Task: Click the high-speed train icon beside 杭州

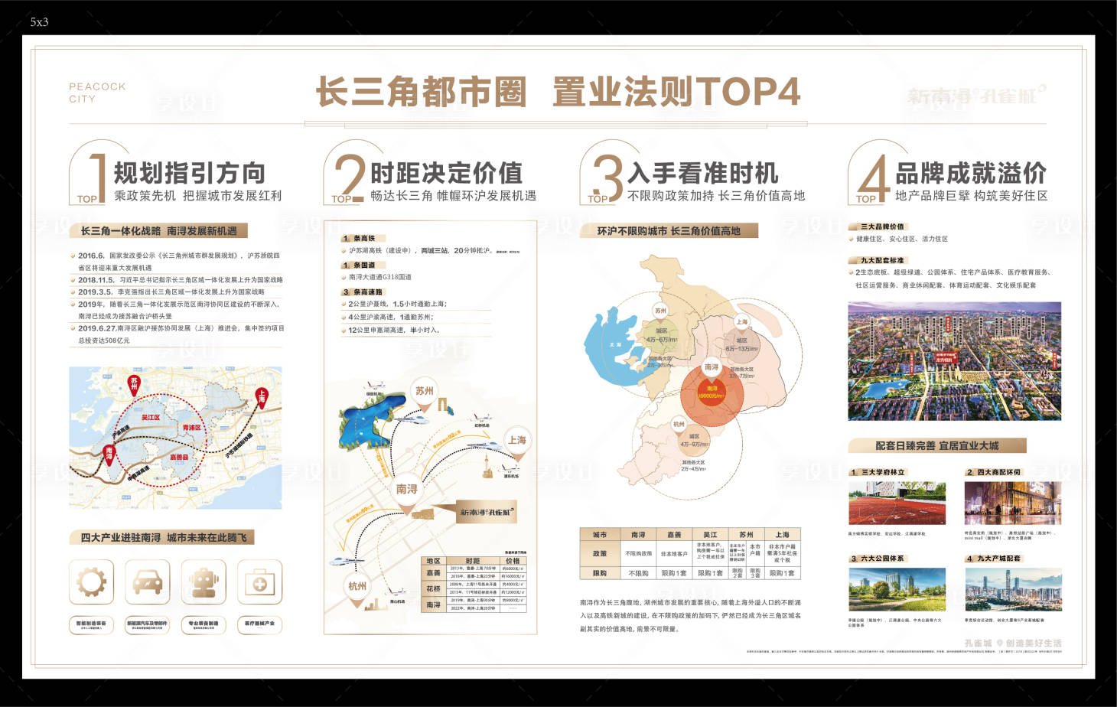Action: coord(347,562)
